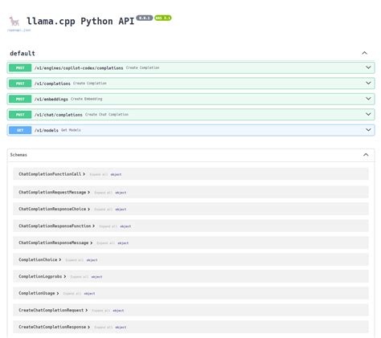The width and height of the screenshot is (381, 338).
Task: Expand CompletionLogprobs schema
Action: [x=42, y=276]
